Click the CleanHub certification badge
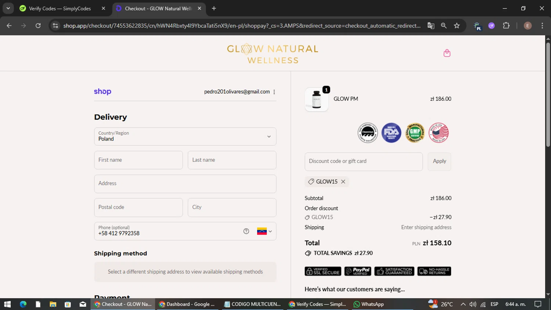 pyautogui.click(x=368, y=133)
